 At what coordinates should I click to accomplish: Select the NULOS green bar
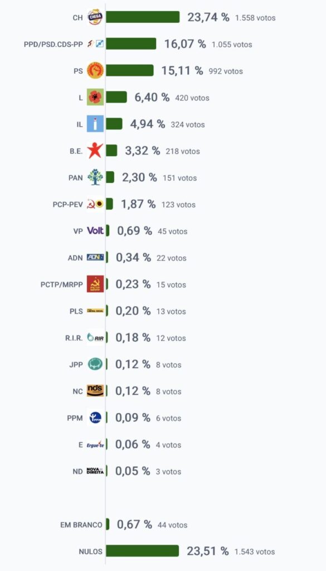click(142, 551)
